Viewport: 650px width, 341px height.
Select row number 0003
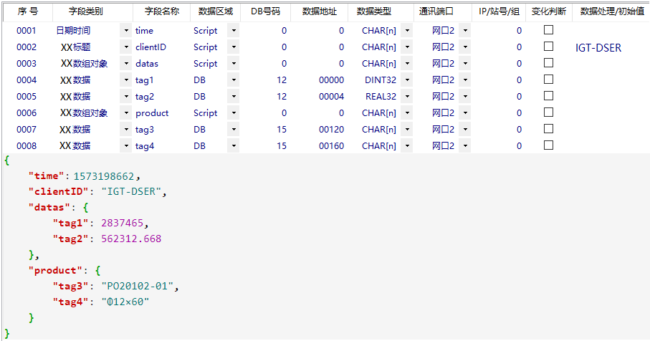pos(27,64)
